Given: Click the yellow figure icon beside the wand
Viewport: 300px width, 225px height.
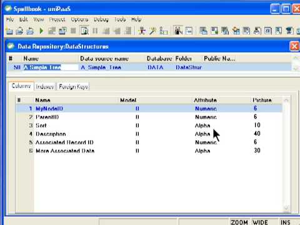Looking at the screenshot, I should (x=142, y=31).
